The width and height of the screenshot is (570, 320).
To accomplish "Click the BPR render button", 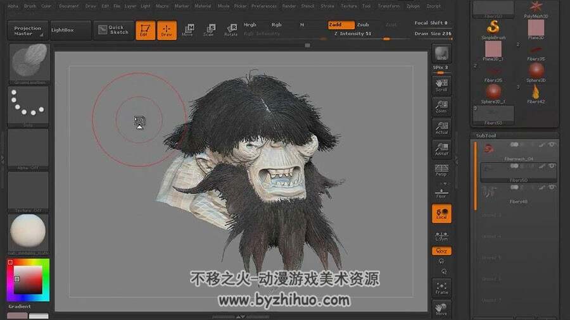I will click(x=441, y=54).
